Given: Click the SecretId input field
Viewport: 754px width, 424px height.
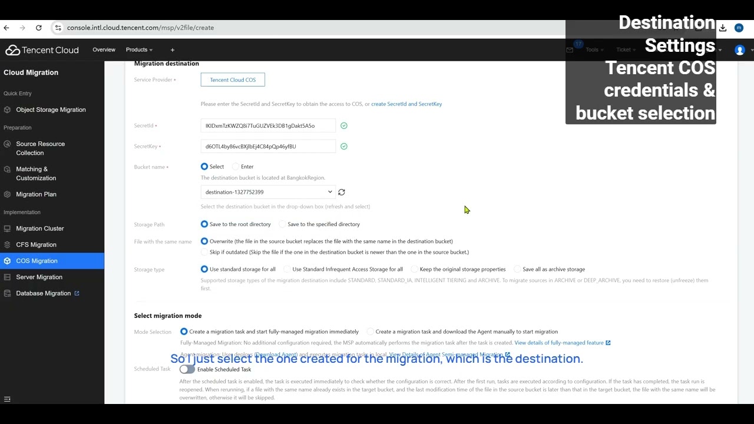Looking at the screenshot, I should pos(268,125).
